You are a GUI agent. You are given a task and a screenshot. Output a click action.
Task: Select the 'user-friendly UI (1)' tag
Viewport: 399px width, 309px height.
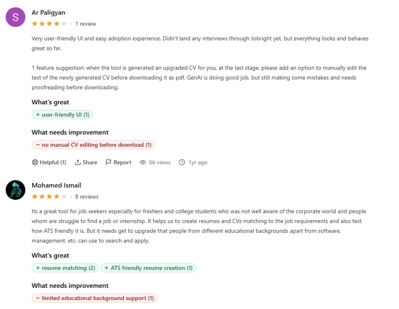62,115
